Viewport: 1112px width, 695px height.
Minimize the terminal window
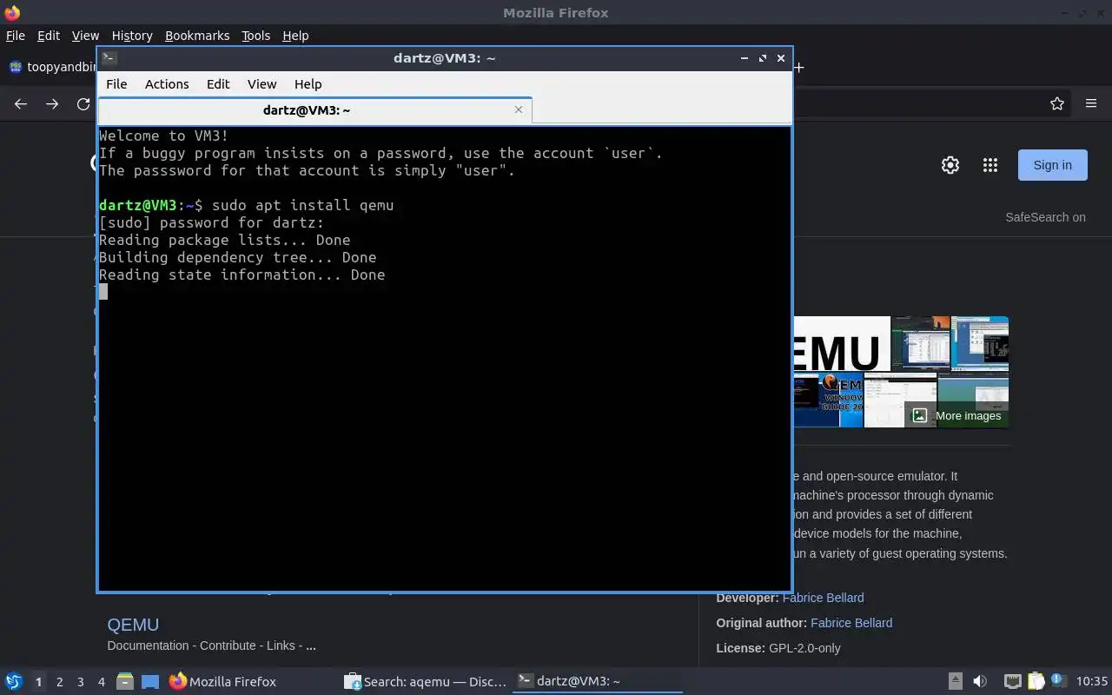tap(744, 58)
